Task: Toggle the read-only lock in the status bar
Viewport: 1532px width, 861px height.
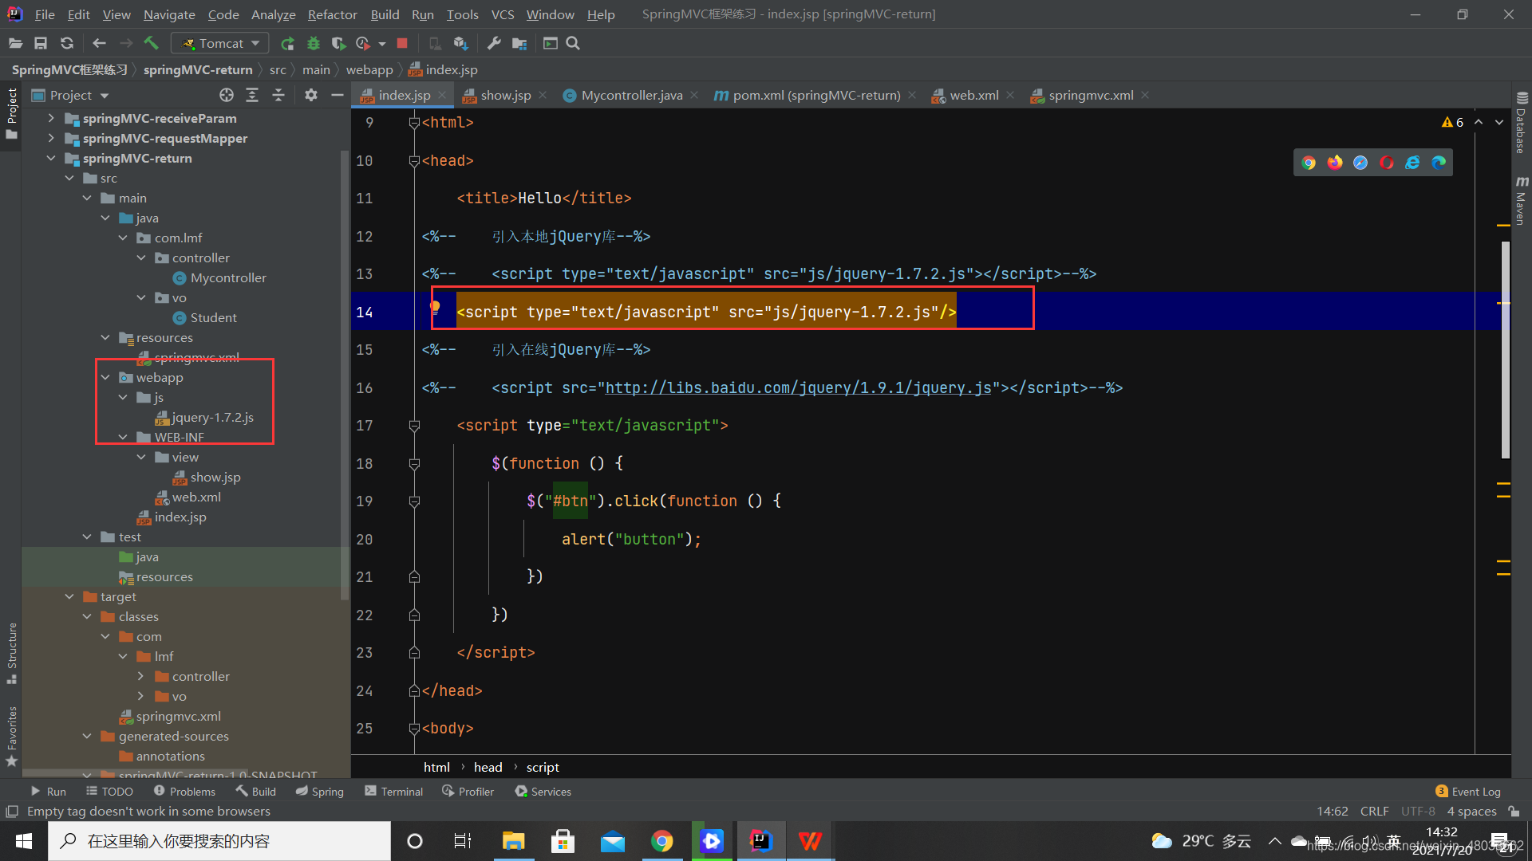Action: pyautogui.click(x=1514, y=811)
